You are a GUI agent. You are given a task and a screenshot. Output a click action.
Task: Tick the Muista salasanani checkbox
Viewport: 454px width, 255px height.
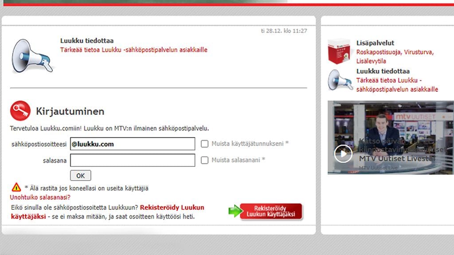[x=204, y=160]
